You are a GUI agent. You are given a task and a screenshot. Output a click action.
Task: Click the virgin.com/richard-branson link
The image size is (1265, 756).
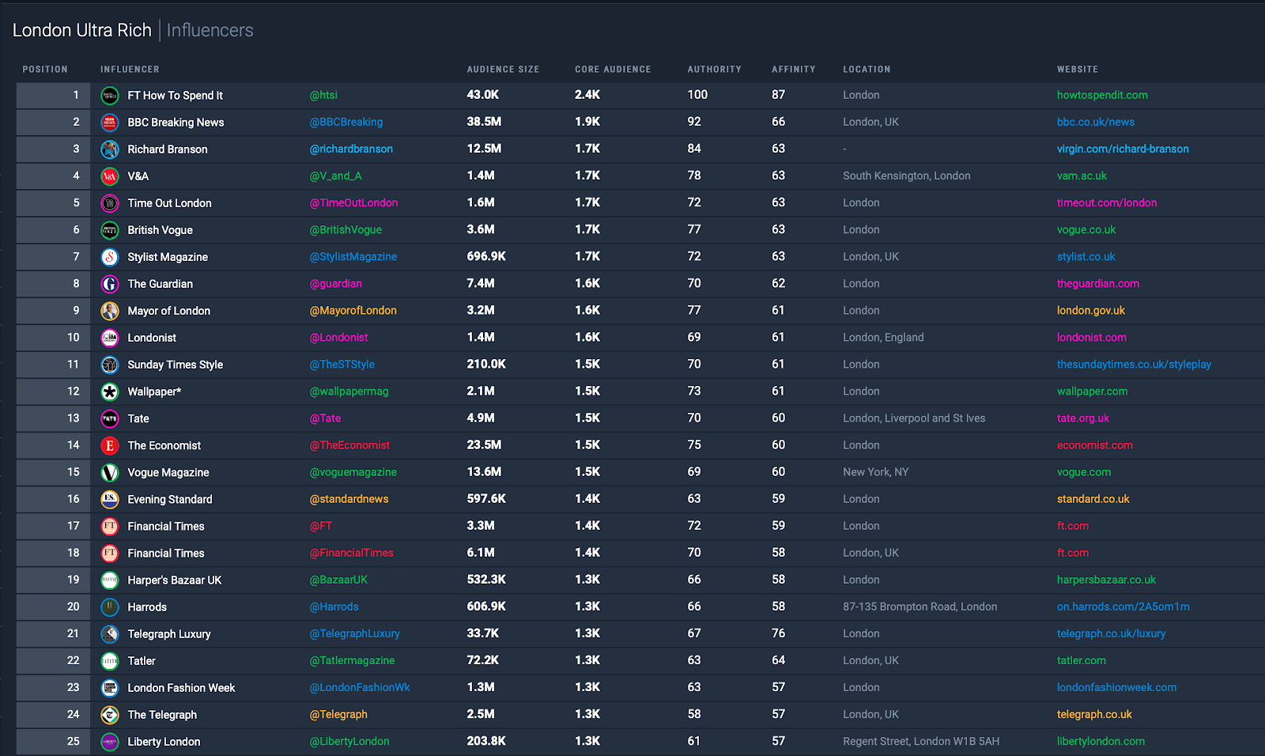point(1123,149)
